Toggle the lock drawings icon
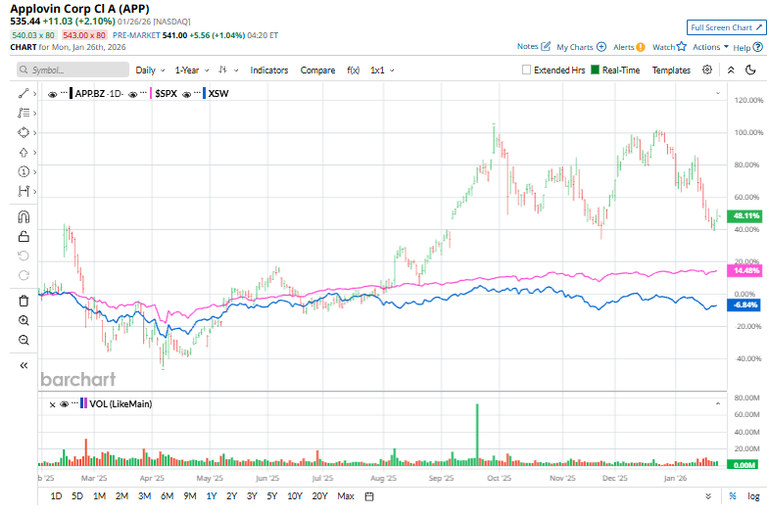 coord(24,237)
